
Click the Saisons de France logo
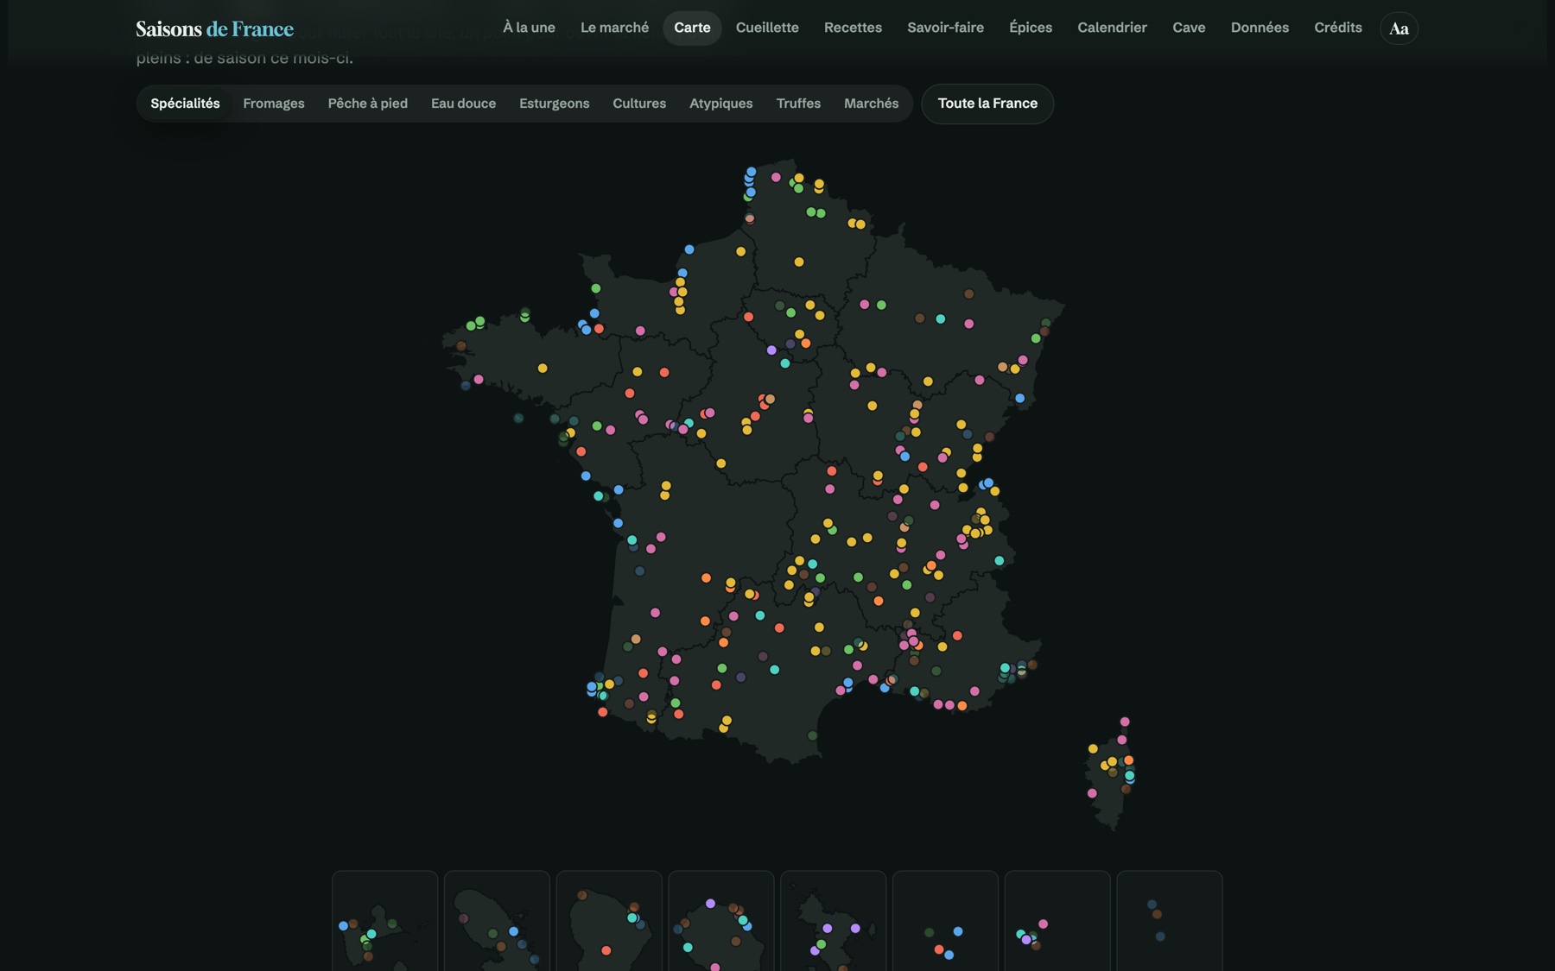tap(214, 28)
